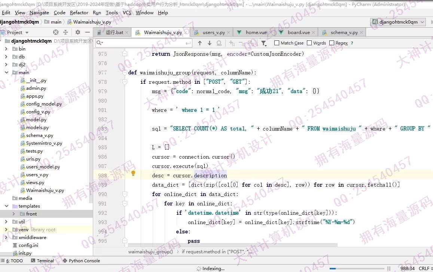Click the locate current file target icon
Image resolution: width=433 pixels, height=272 pixels.
click(x=56, y=32)
